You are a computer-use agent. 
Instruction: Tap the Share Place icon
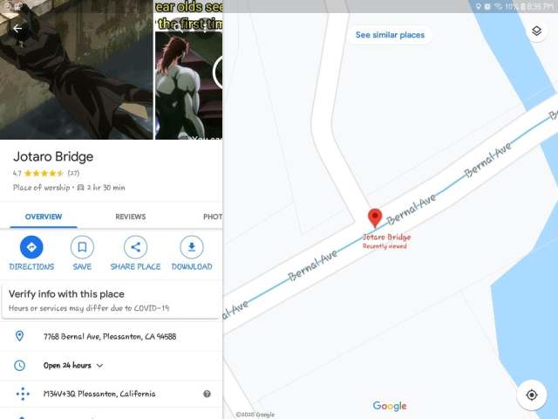pos(135,248)
